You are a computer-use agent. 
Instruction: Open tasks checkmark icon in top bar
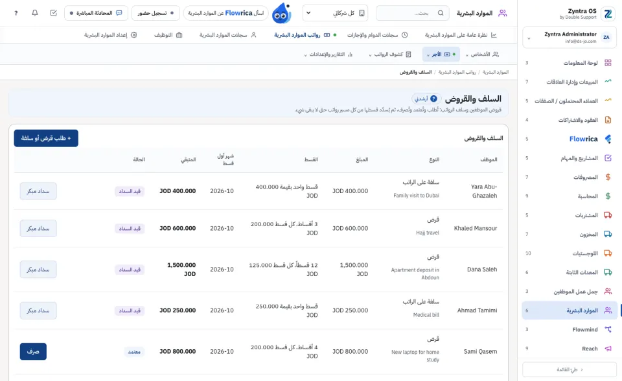click(54, 13)
